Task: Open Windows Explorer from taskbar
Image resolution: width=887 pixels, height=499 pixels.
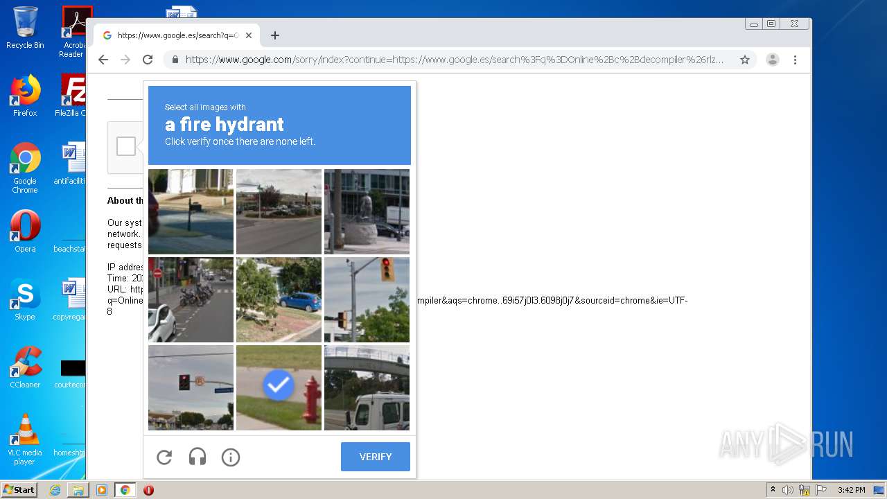Action: [78, 490]
